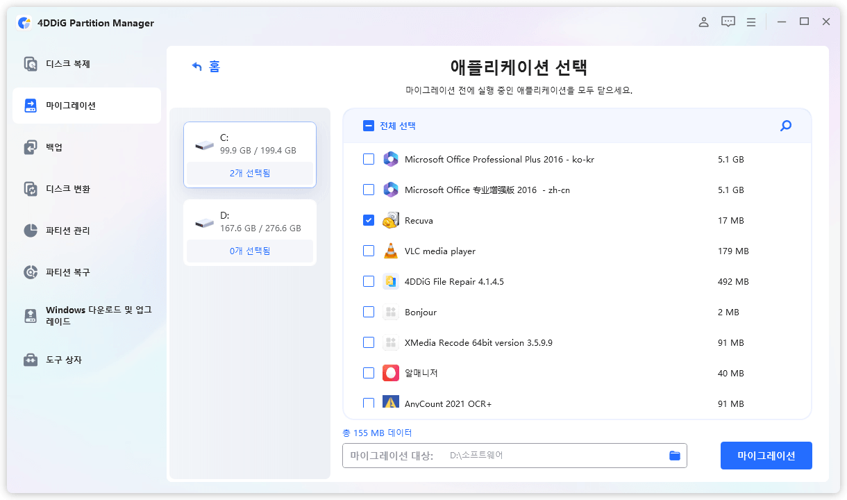Click 2개 선택됨 under C: drive
847x500 pixels.
(250, 173)
